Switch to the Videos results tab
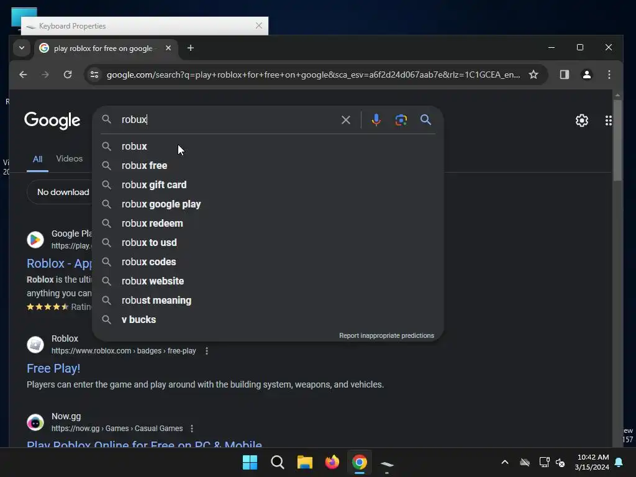Image resolution: width=636 pixels, height=477 pixels. coord(70,158)
